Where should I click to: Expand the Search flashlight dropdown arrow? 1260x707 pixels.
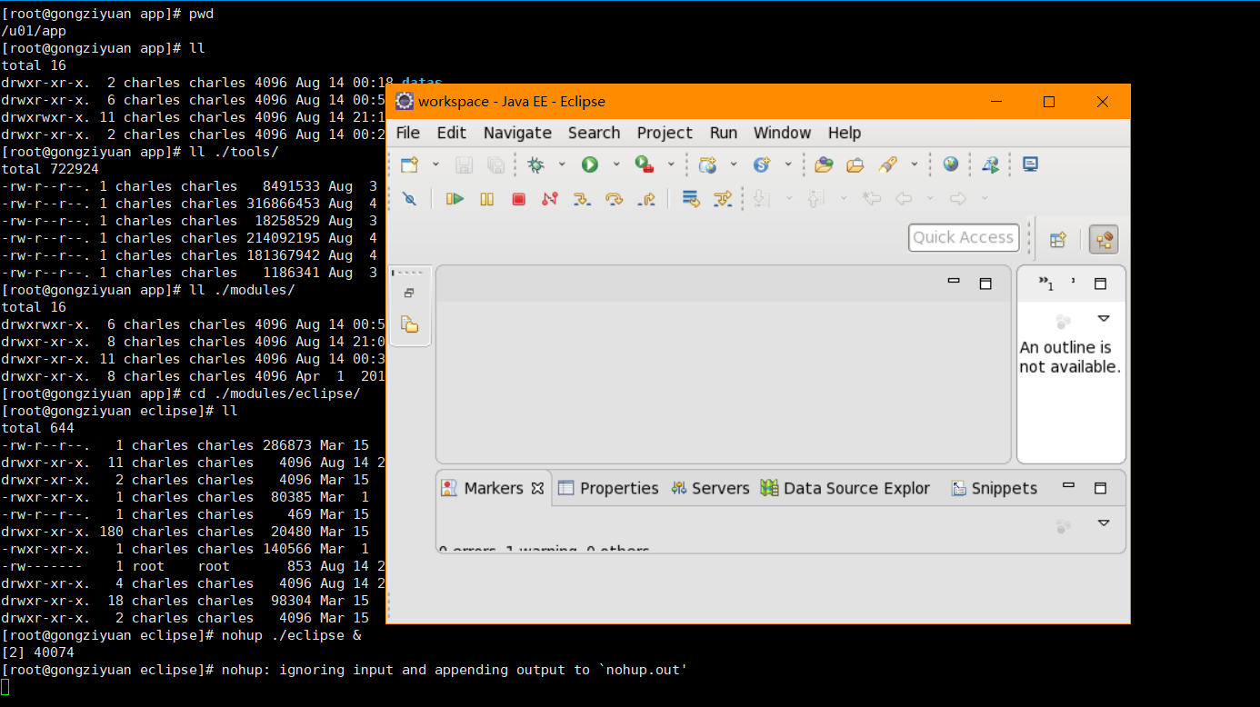914,164
